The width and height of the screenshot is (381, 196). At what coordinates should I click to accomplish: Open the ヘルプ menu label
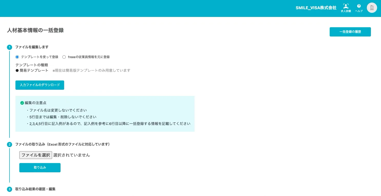pyautogui.click(x=359, y=11)
